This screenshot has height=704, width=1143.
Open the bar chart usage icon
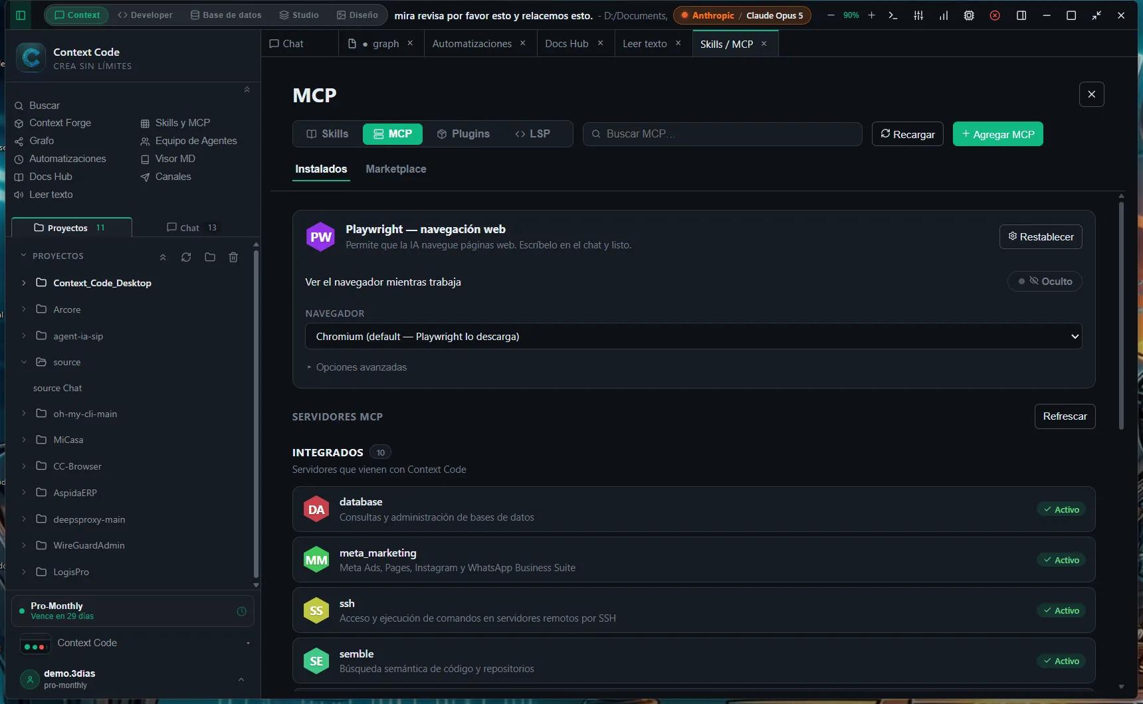tap(944, 15)
